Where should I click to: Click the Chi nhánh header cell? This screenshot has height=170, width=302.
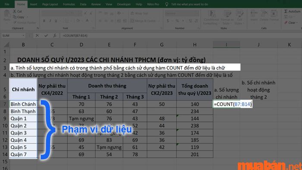(23, 89)
